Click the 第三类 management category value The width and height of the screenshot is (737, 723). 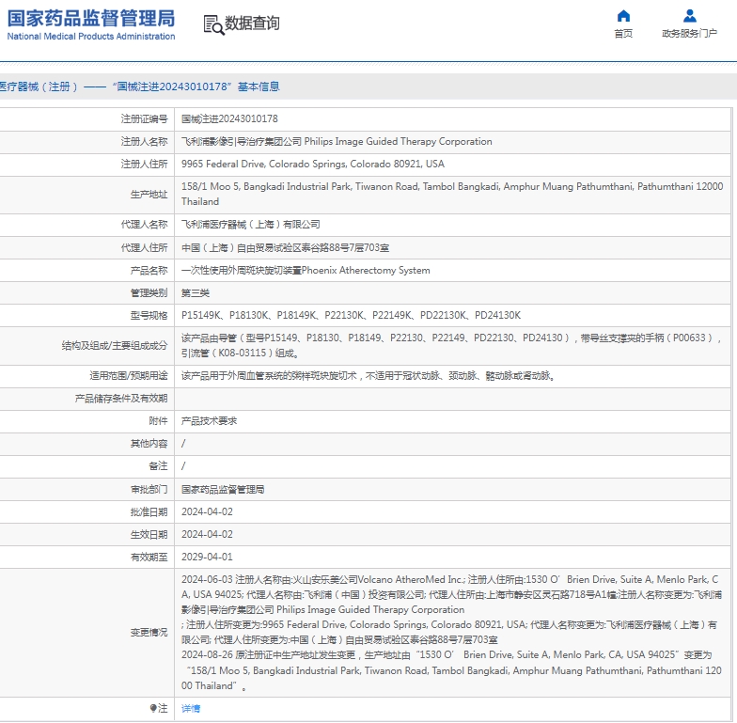pos(196,293)
